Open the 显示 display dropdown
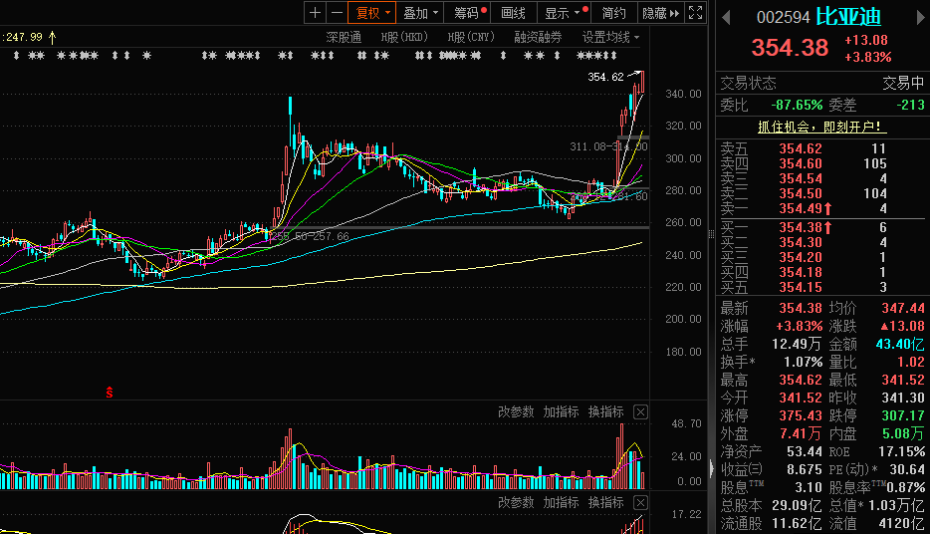This screenshot has height=534, width=930. pos(564,13)
